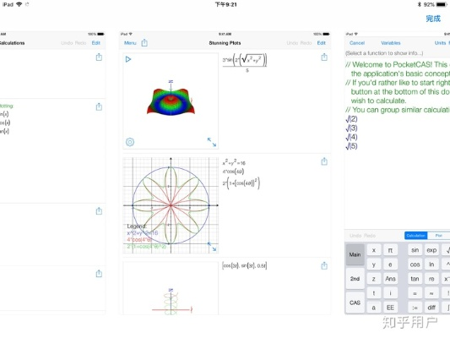Tap the i imaginary key
This screenshot has height=338, width=450.
390,293
